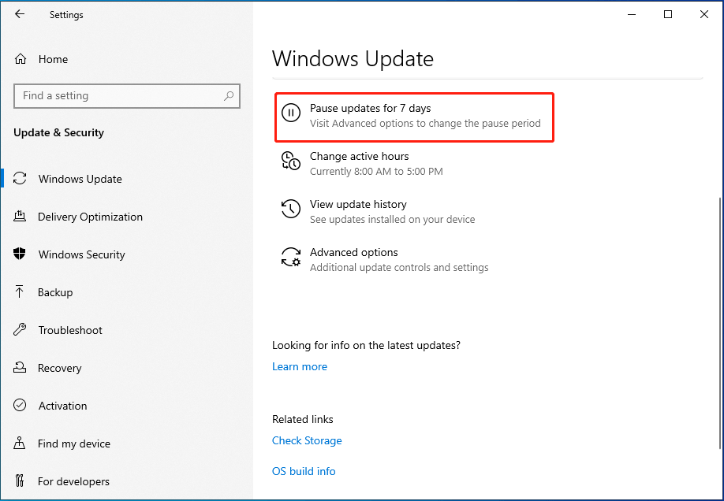Click 'See updates installed on your device' text
724x501 pixels.
coord(393,220)
